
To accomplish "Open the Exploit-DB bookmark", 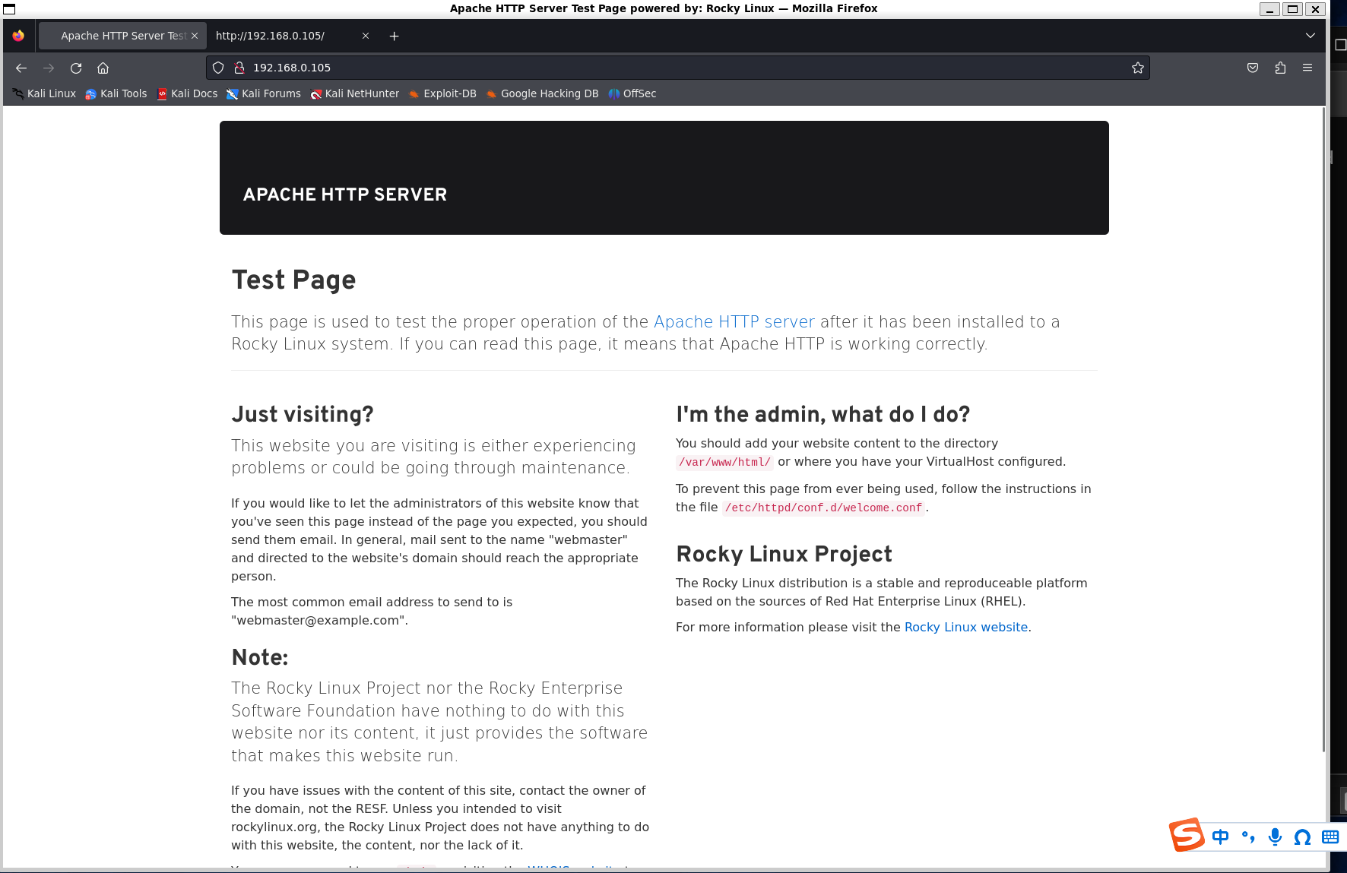I will coord(442,93).
